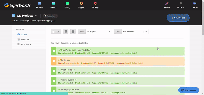Select the Untitled Project checkbox

pos(54,71)
